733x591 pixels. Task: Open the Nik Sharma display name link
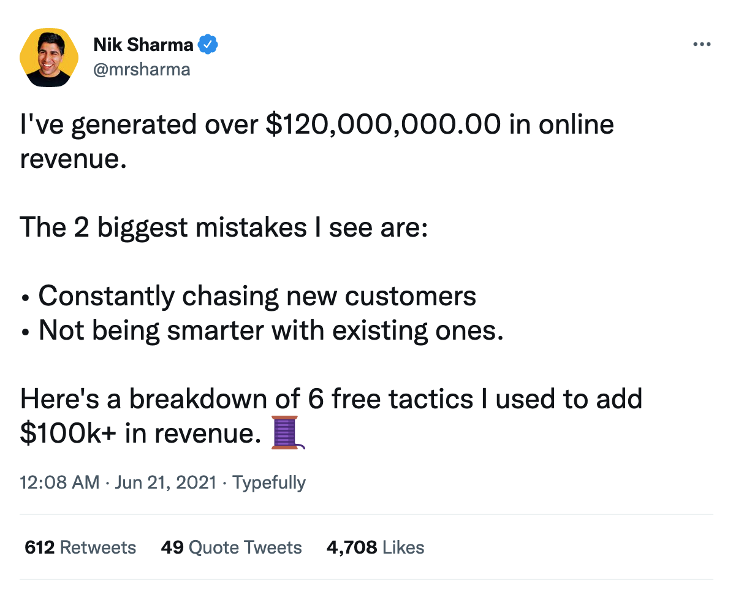pyautogui.click(x=143, y=45)
